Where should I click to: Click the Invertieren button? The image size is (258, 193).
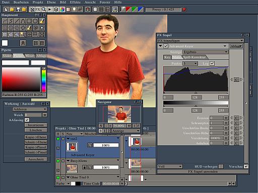pyautogui.click(x=36, y=125)
